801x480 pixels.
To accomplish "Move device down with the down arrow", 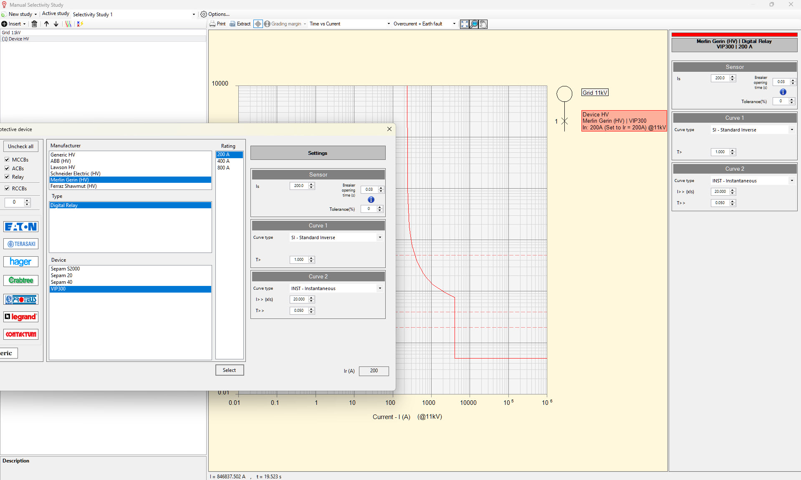I will pyautogui.click(x=56, y=24).
